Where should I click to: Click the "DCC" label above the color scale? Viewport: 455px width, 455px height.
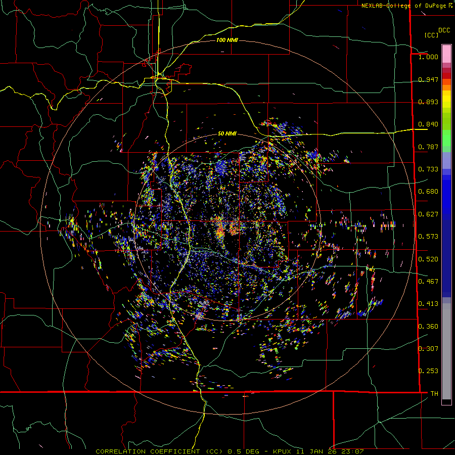pos(444,30)
